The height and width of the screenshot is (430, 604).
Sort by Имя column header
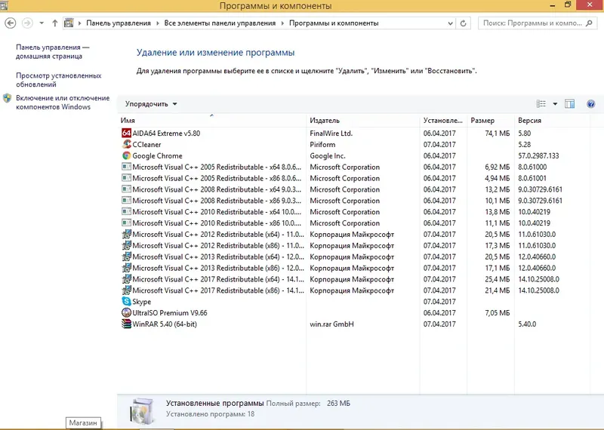212,121
